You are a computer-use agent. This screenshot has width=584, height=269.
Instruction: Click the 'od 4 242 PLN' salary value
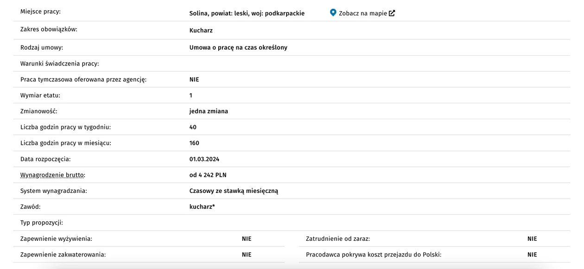point(208,175)
